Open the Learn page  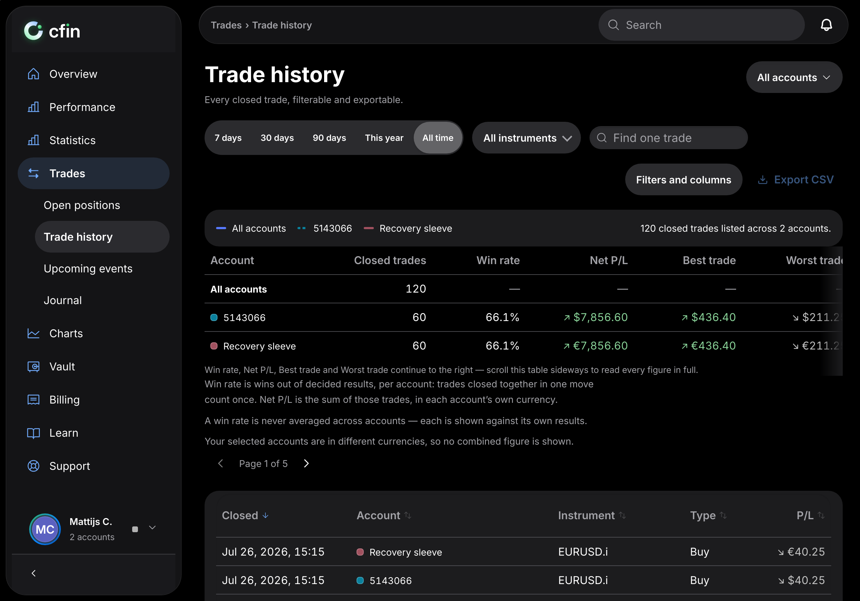pyautogui.click(x=94, y=433)
